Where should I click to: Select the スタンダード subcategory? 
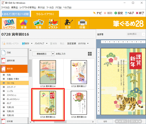15,87
